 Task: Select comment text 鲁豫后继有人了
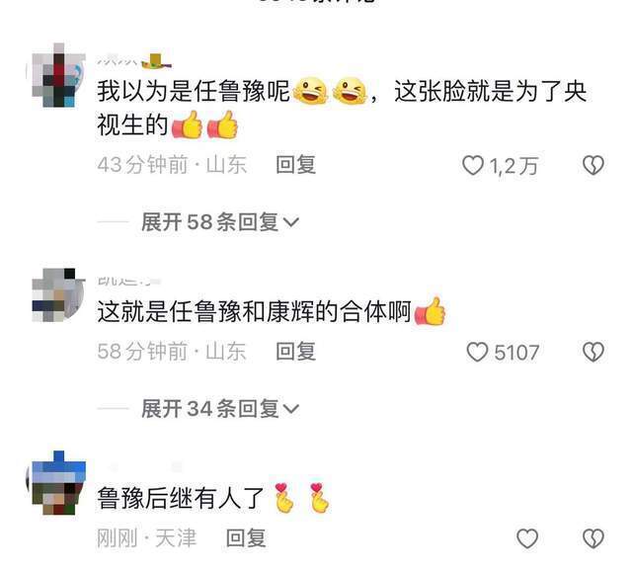point(181,498)
